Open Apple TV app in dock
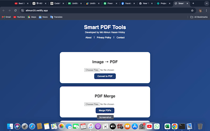210x131 pixels. click(113, 126)
